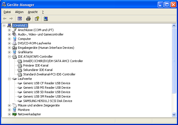The image size is (178, 125).
Task: Click the Monitore category icon
Action: 14,110
